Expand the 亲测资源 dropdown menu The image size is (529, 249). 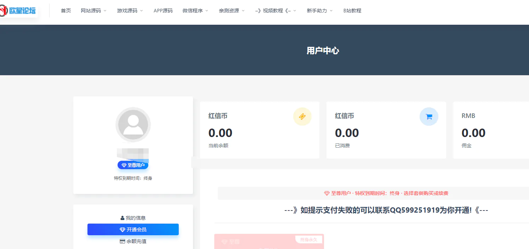(x=232, y=11)
